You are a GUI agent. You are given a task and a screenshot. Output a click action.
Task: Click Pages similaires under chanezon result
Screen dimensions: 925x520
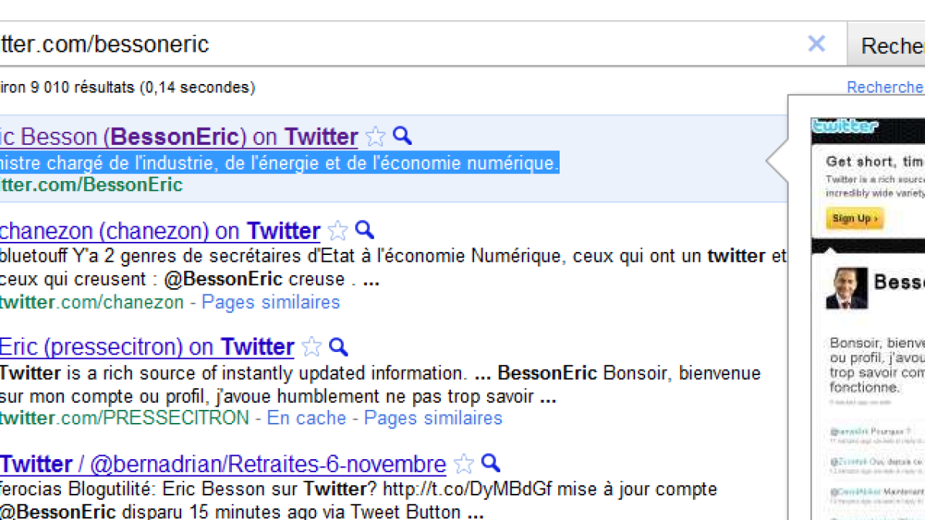(271, 302)
